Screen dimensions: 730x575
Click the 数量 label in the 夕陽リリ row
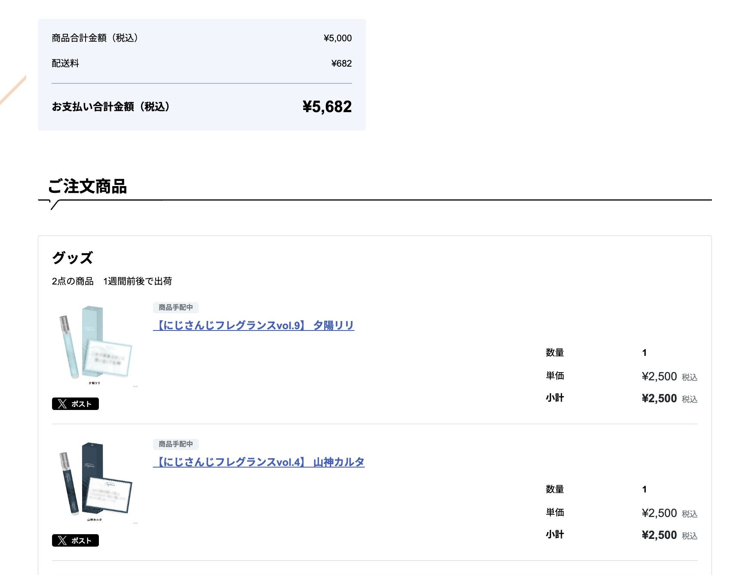(x=555, y=352)
